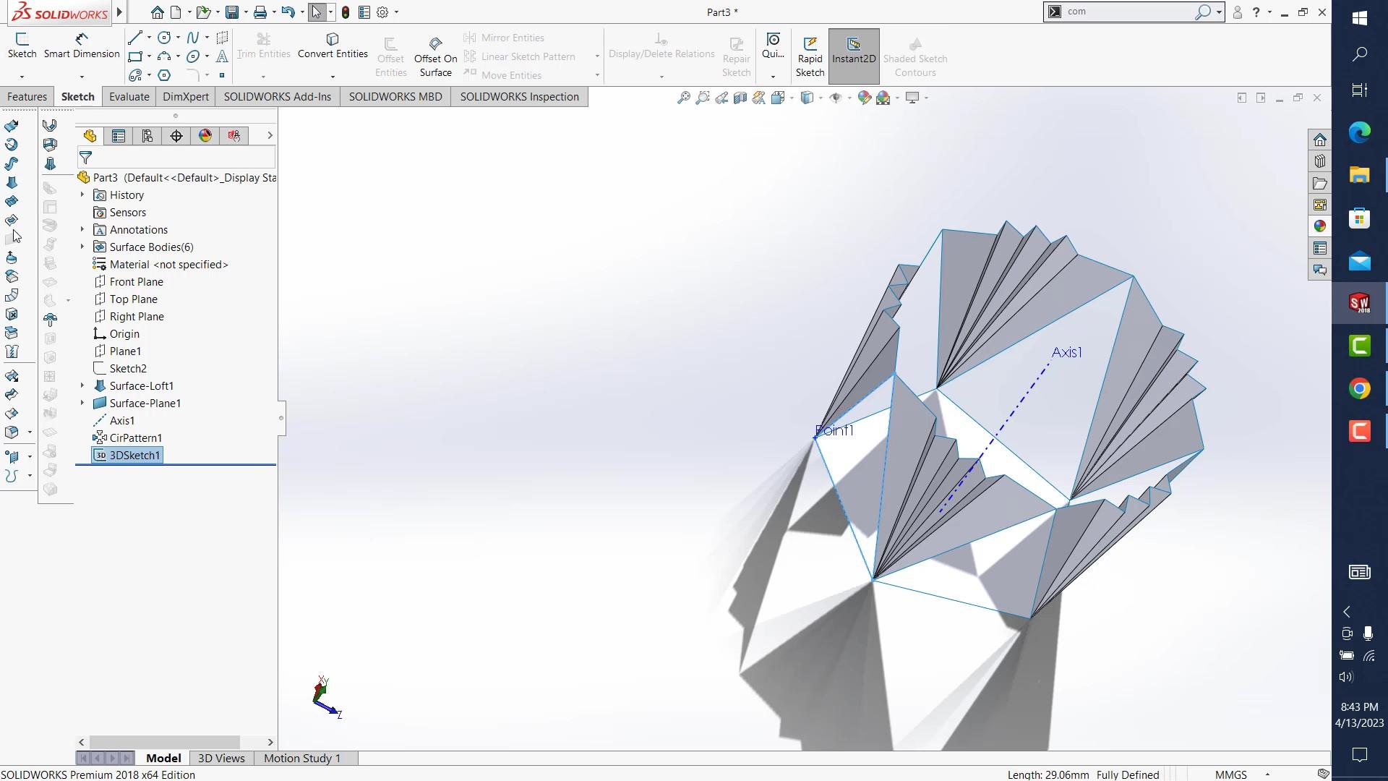1388x781 pixels.
Task: Click Offset On Surface tool
Action: click(435, 56)
